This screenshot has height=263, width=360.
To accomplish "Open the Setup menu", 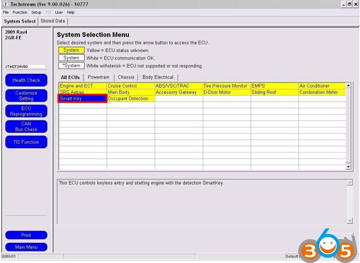I will click(x=36, y=13).
